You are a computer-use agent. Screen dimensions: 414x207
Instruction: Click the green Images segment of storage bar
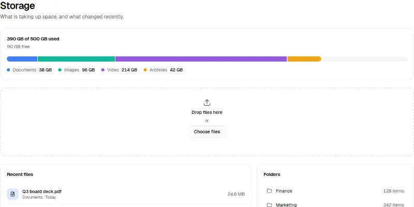click(x=76, y=59)
